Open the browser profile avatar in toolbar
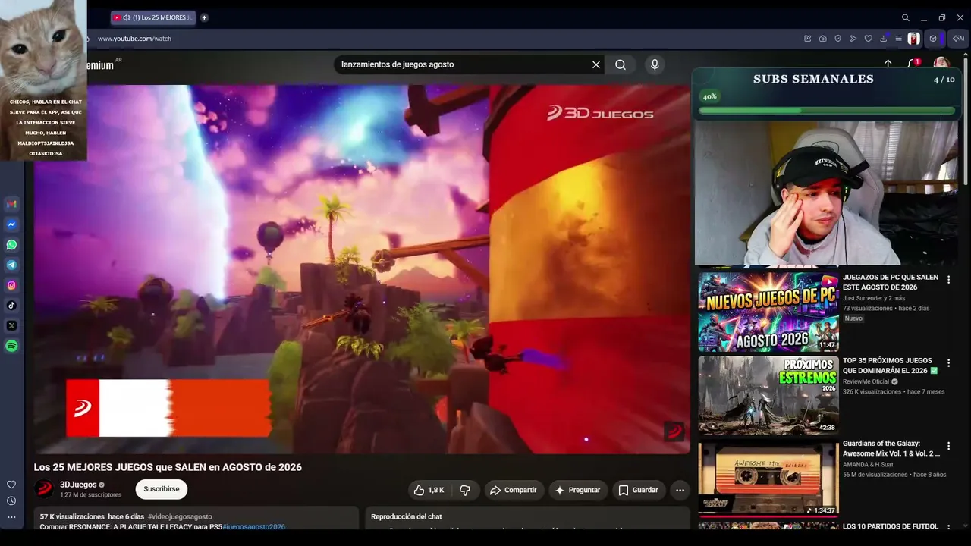 point(914,39)
